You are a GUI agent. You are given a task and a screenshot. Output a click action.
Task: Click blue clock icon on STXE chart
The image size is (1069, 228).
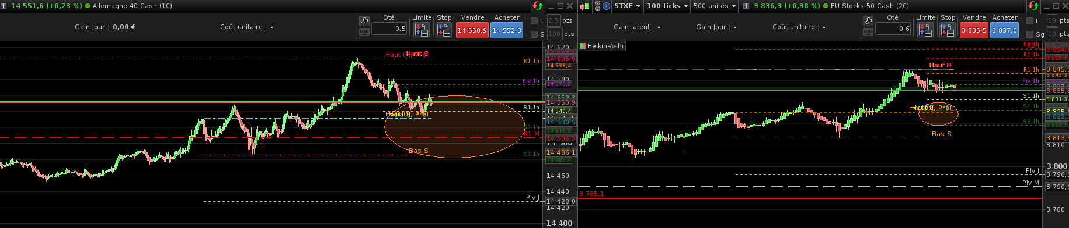point(607,6)
